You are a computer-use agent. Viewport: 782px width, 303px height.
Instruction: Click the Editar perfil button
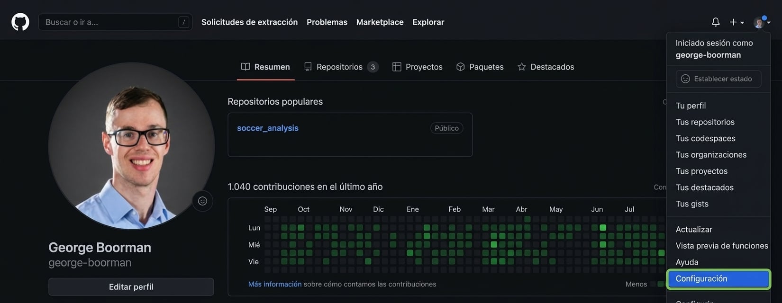click(131, 287)
